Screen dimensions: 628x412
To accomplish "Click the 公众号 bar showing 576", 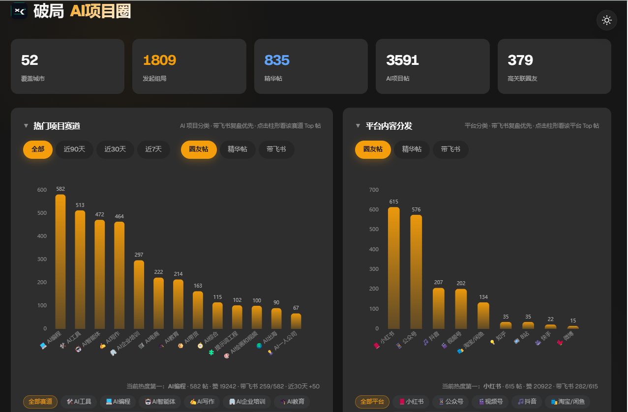I will point(416,272).
